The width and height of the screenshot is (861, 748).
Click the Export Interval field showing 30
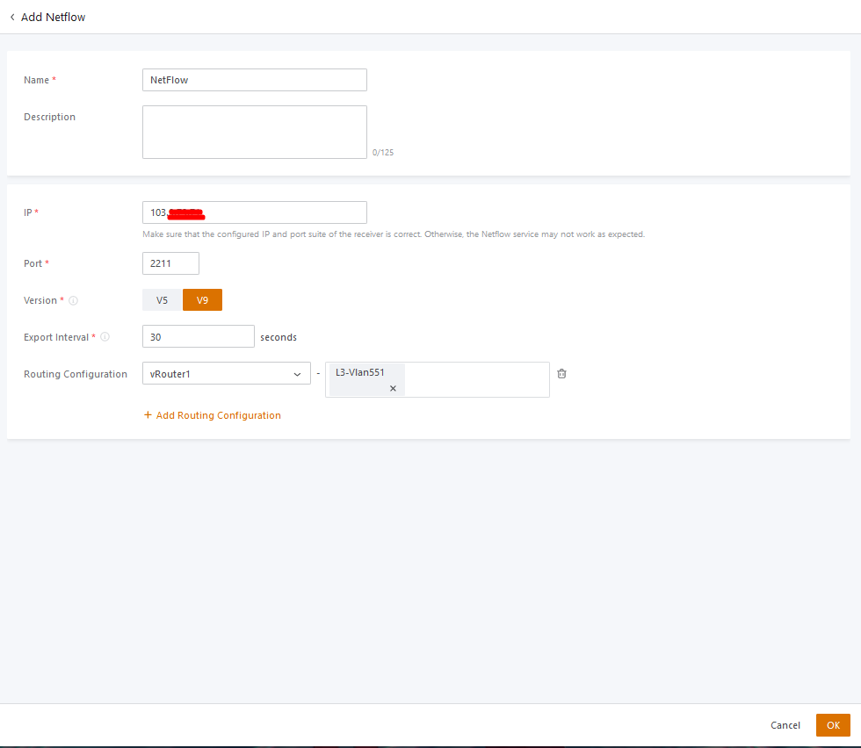coord(198,337)
